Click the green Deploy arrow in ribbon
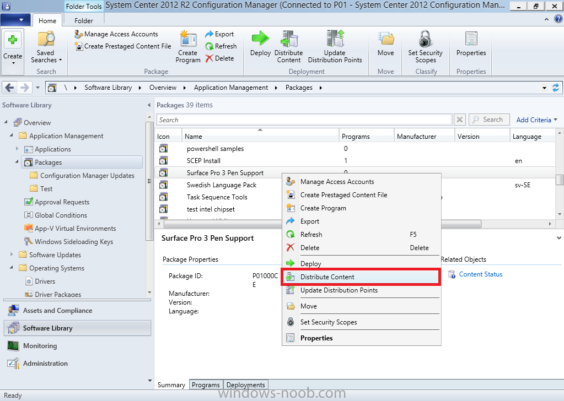 point(260,44)
